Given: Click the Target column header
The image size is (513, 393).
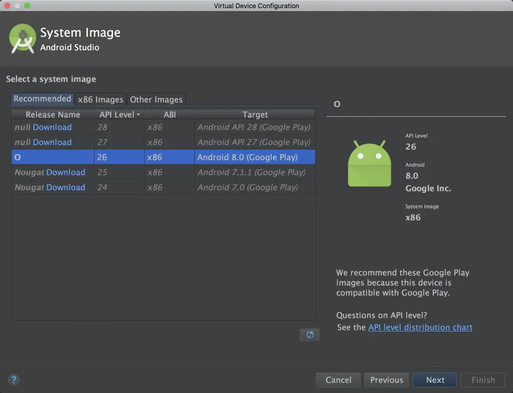Looking at the screenshot, I should [x=255, y=114].
